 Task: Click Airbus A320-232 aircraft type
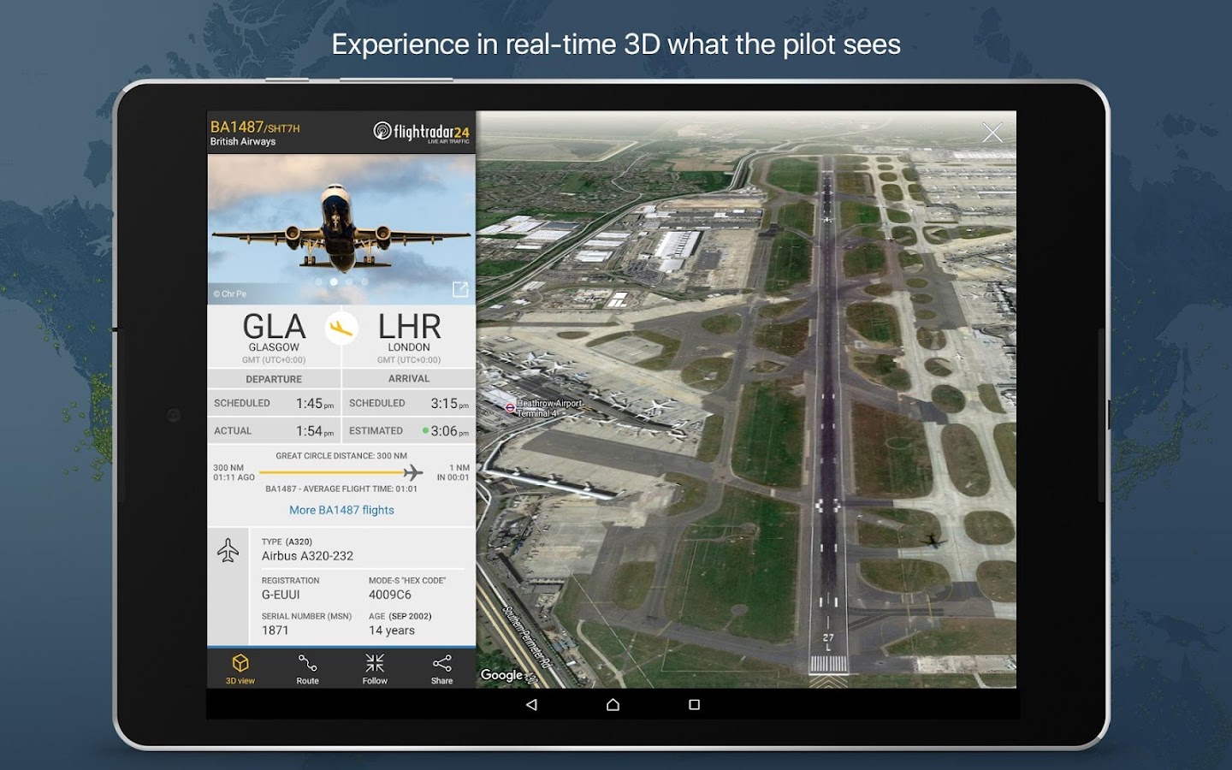(x=307, y=556)
